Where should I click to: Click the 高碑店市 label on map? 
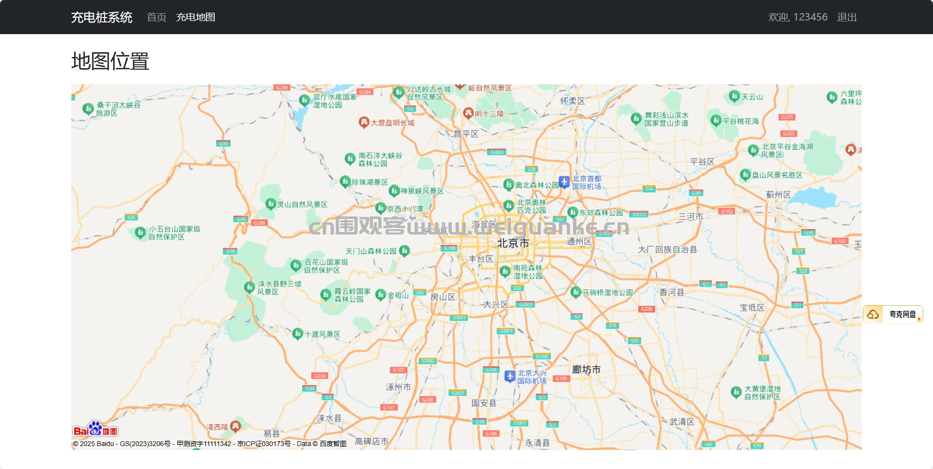coord(372,441)
